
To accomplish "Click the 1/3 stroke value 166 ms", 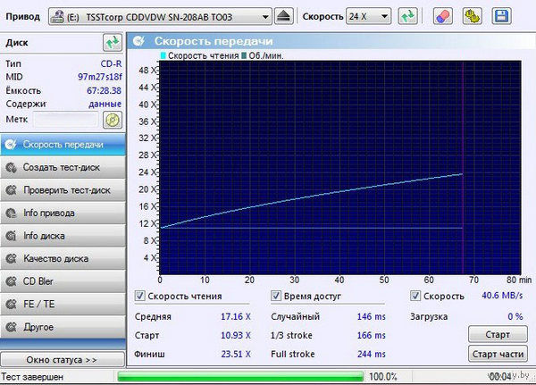I will click(x=372, y=335).
